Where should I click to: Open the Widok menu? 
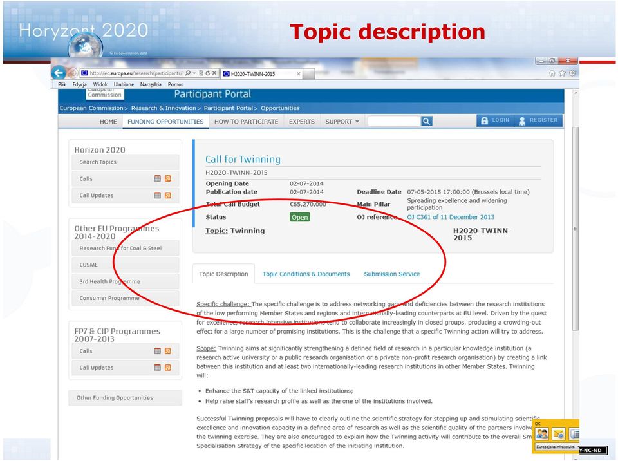(x=100, y=84)
